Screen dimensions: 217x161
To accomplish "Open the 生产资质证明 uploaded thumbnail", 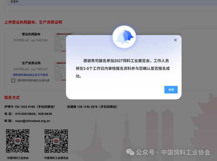I will tap(60, 71).
